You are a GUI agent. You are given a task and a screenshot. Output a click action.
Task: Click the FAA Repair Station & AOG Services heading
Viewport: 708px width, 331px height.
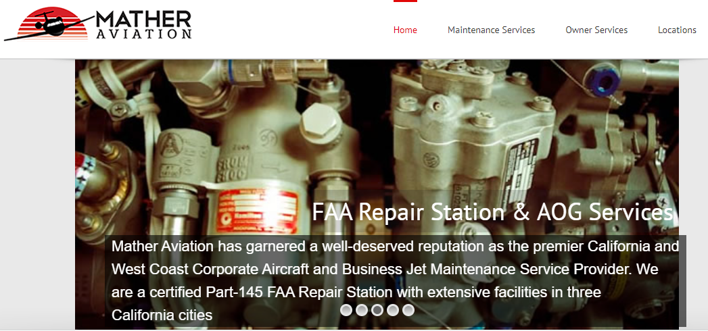[492, 212]
